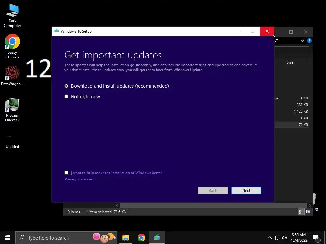This screenshot has height=244, width=326.
Task: Click the Explorer scrollbar left arrow
Action: 117,205
